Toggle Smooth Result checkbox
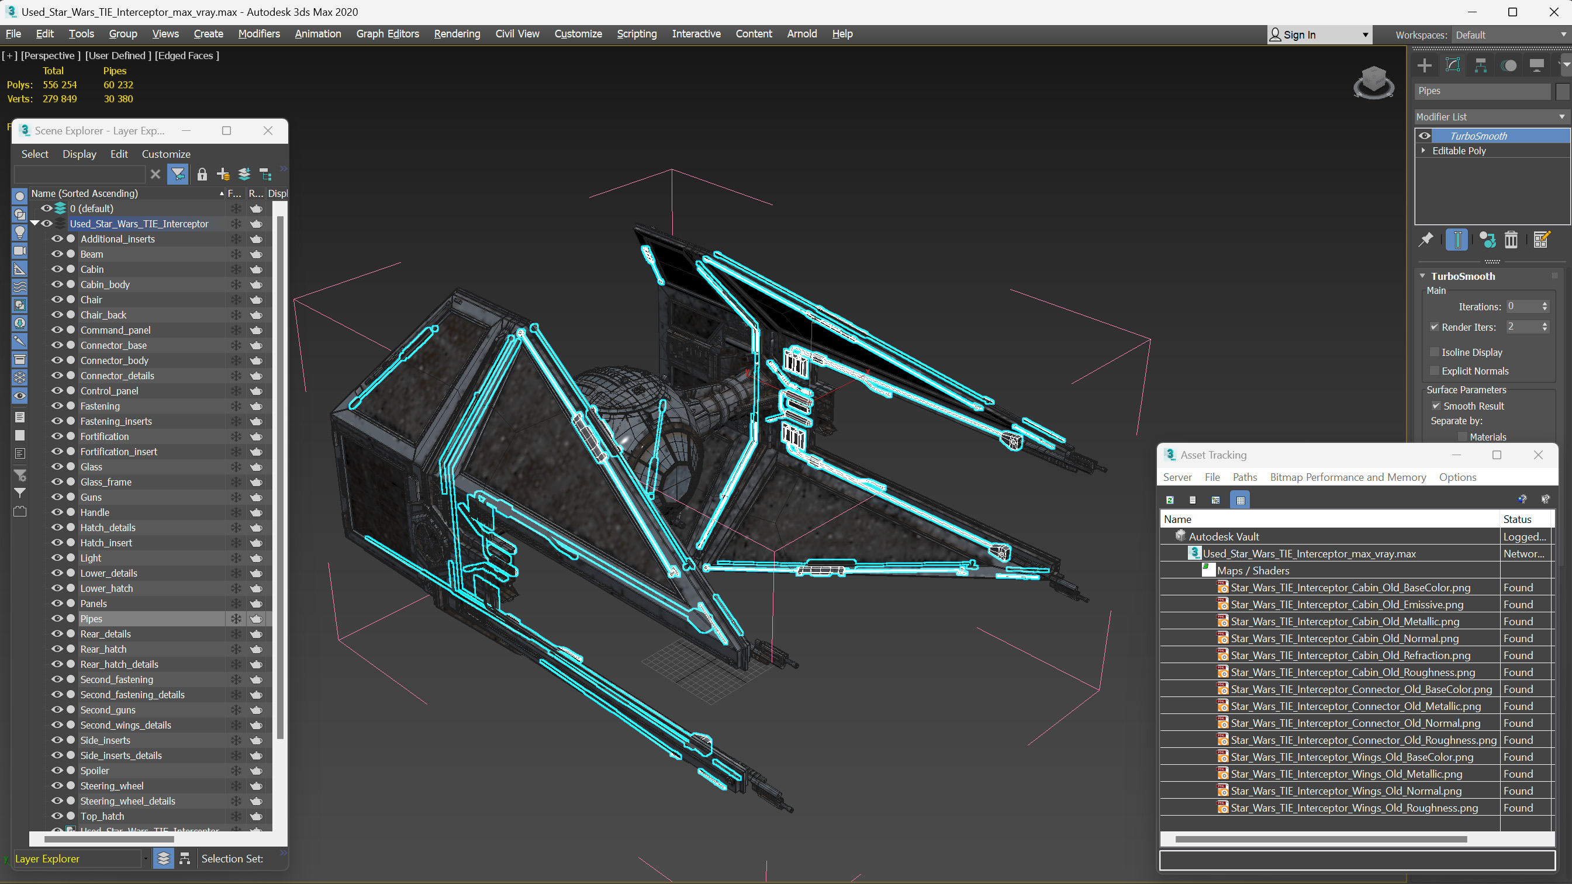1572x884 pixels. (1436, 406)
